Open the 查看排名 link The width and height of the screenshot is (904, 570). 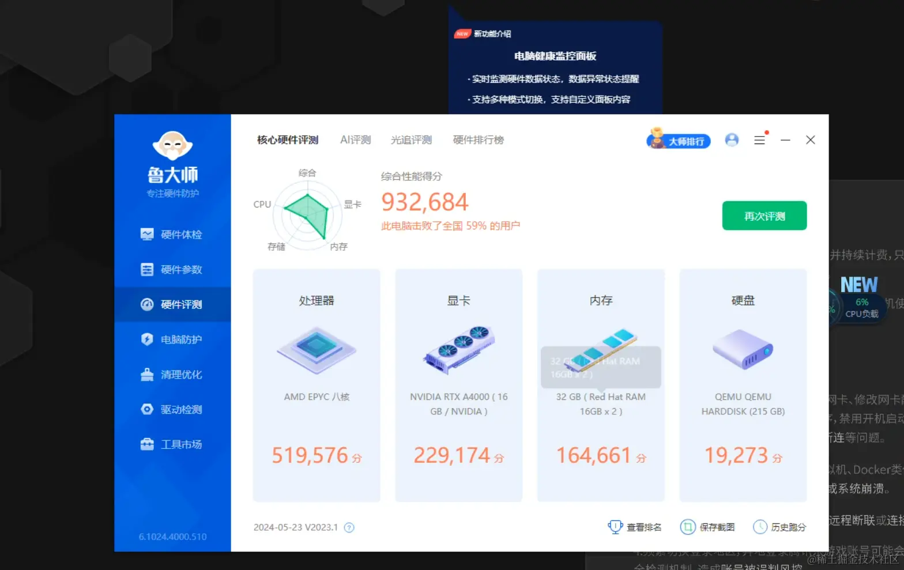click(x=644, y=527)
